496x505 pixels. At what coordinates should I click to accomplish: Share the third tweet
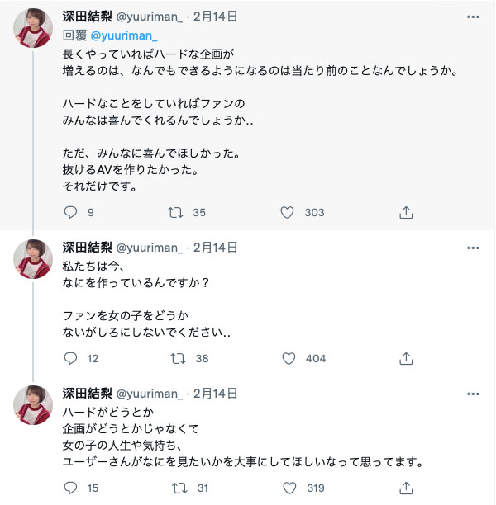pyautogui.click(x=406, y=488)
